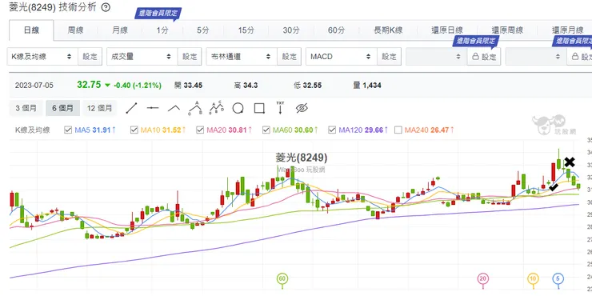Click the 進階會員限定 badge above 1分
592x296 pixels.
click(158, 14)
